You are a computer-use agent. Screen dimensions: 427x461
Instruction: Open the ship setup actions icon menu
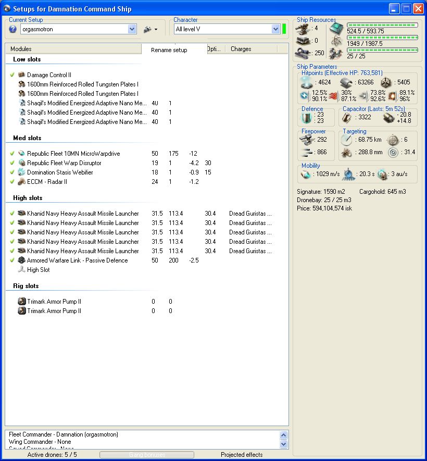click(x=147, y=29)
